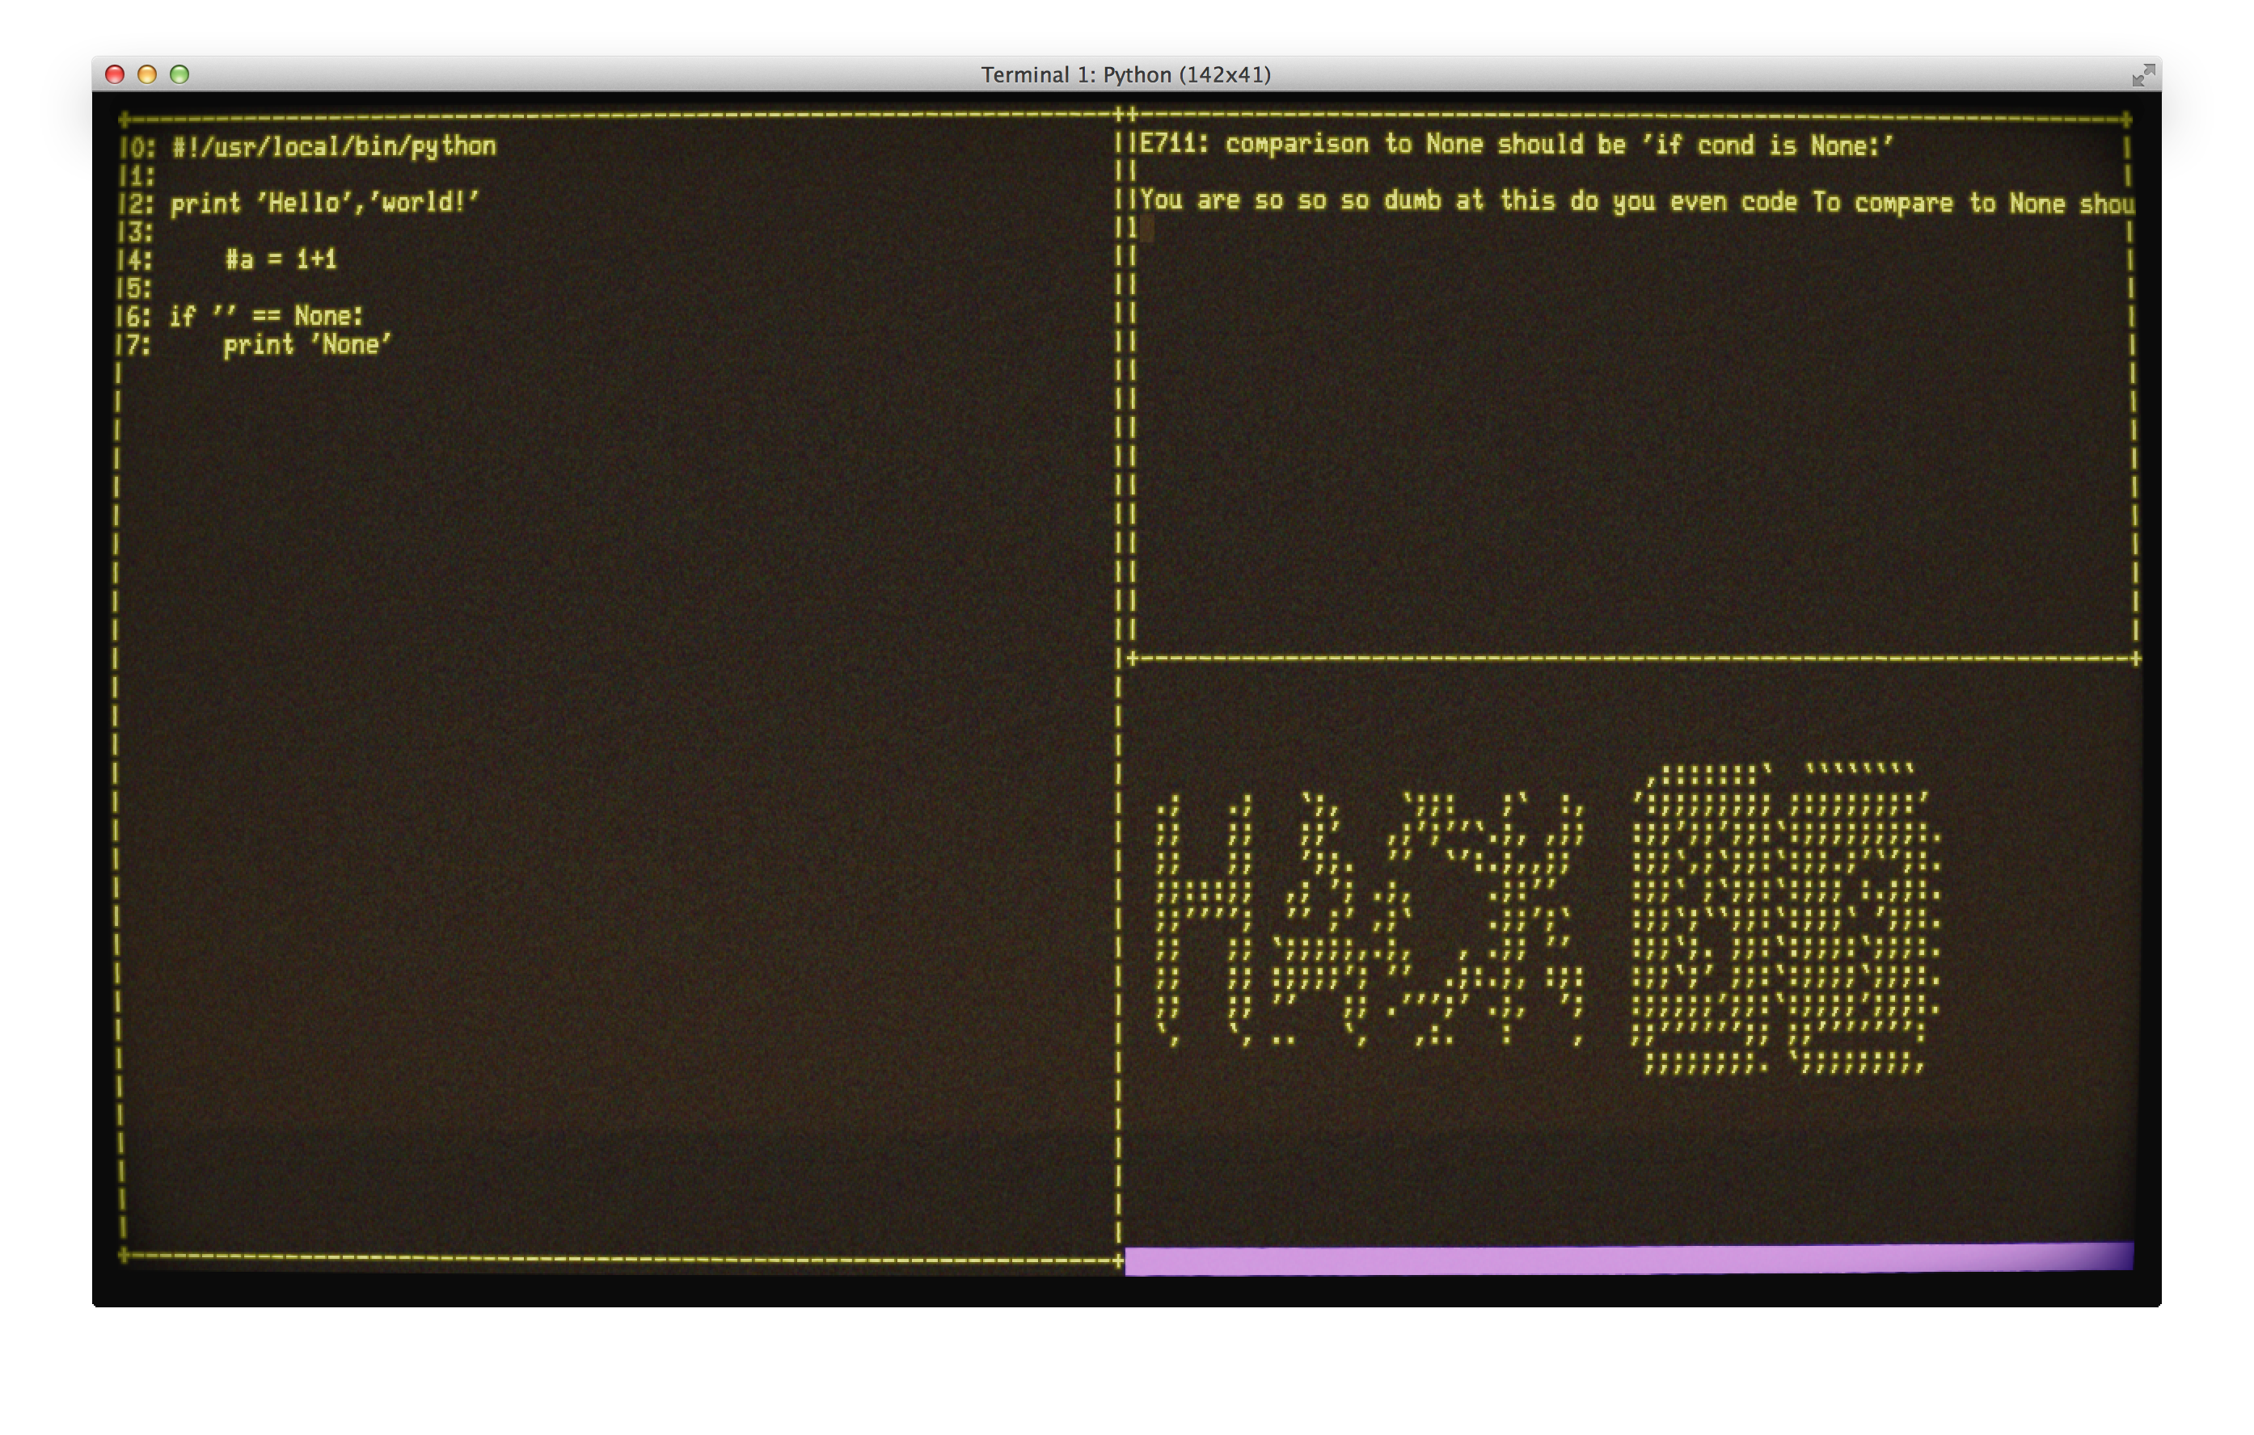Click the line "if '' == None:"
The width and height of the screenshot is (2254, 1435).
[266, 316]
